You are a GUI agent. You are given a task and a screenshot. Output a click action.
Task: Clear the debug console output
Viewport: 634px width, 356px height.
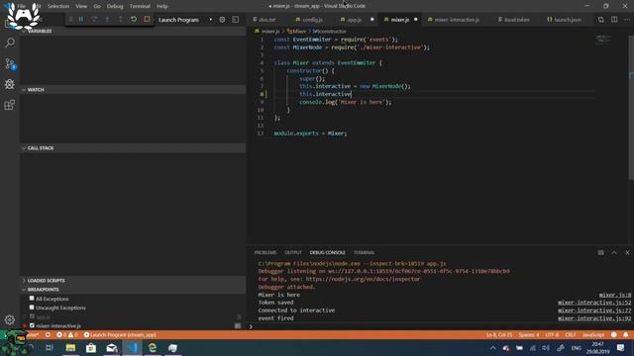point(601,252)
